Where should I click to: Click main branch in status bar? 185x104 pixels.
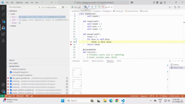pos(9,96)
